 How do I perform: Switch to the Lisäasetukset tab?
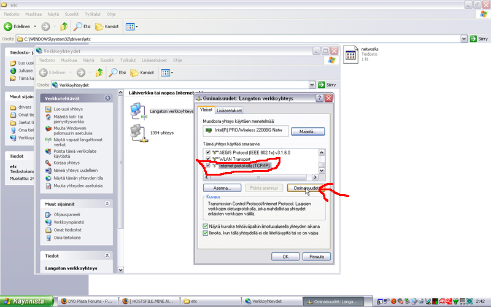[229, 111]
